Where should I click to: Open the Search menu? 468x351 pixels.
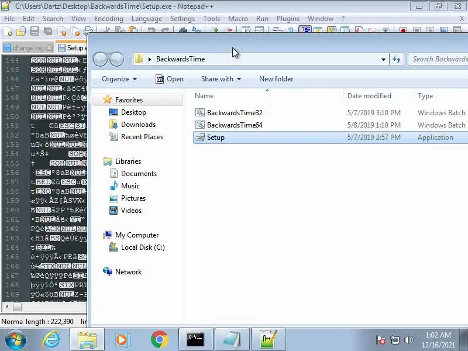53,19
